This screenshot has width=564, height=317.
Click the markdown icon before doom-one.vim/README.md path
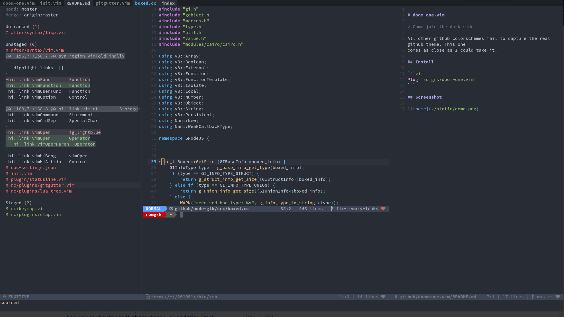point(396,297)
